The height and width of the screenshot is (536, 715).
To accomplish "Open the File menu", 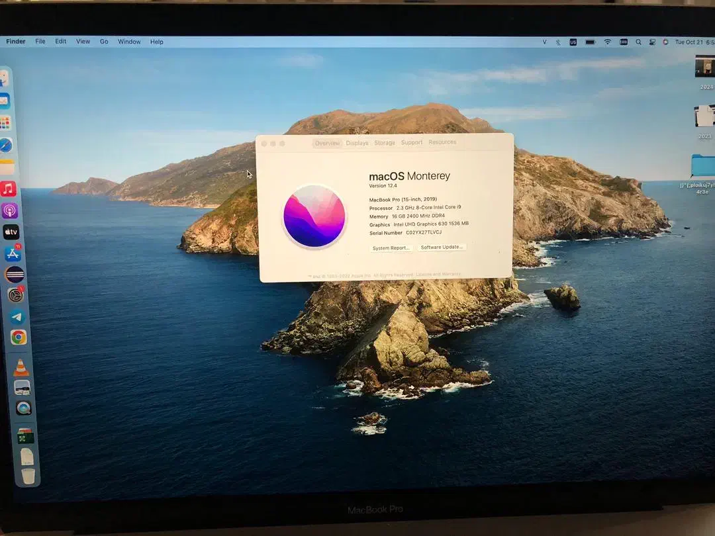I will point(40,42).
